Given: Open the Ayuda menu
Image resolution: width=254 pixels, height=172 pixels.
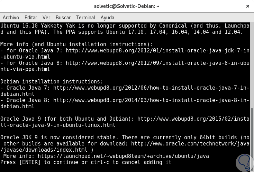Looking at the screenshot, I should [x=107, y=18].
